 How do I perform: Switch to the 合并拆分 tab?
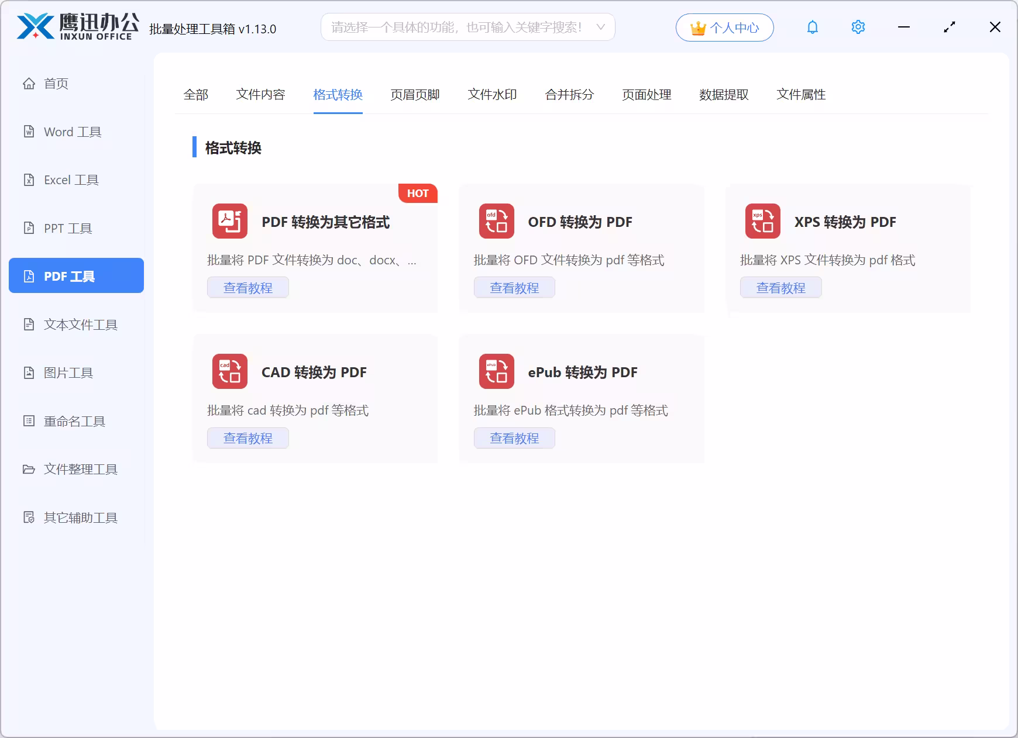569,95
